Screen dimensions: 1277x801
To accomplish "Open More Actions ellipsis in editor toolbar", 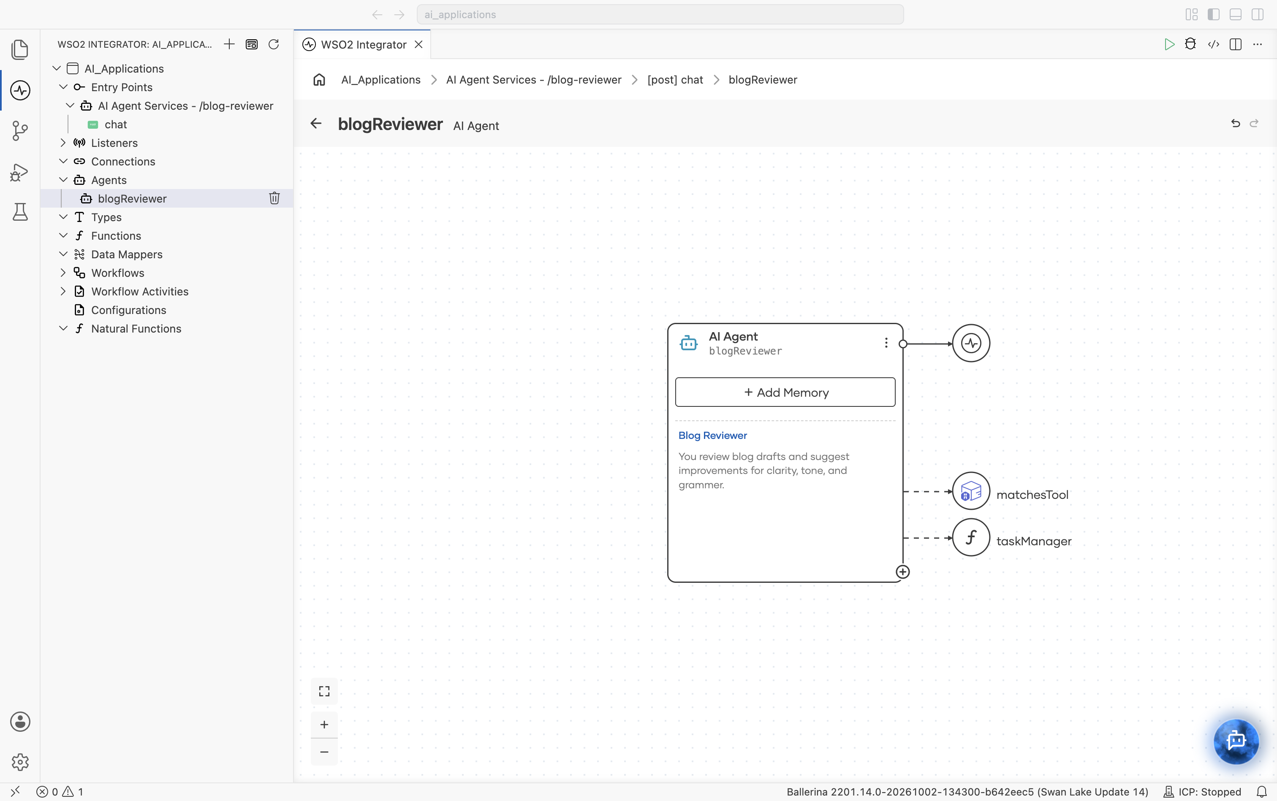I will (1258, 44).
